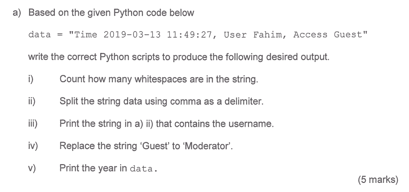Click item i) label marker
Viewport: 409px width, 192px height.
(x=31, y=79)
